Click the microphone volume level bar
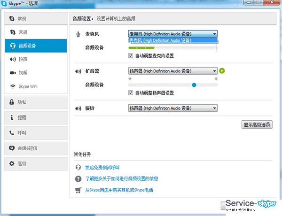The height and width of the screenshot is (216, 282). pyautogui.click(x=173, y=48)
